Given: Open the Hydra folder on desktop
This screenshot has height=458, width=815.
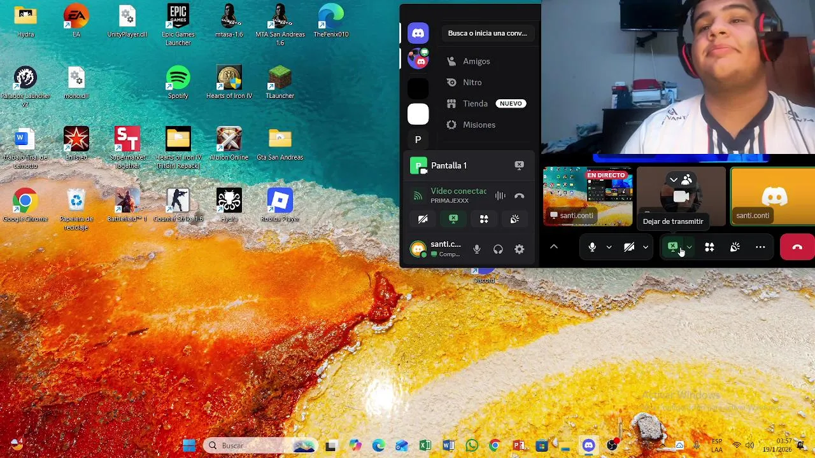Looking at the screenshot, I should coord(25,20).
